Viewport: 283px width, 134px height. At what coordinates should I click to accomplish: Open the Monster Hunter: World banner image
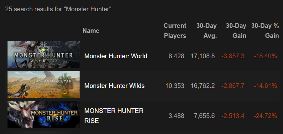pos(44,55)
